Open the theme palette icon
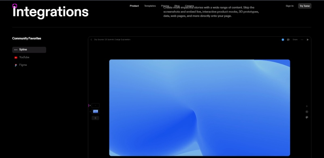324x158 pixels. (307, 117)
